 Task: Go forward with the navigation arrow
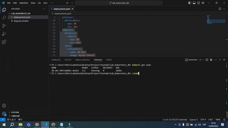click(x=72, y=3)
